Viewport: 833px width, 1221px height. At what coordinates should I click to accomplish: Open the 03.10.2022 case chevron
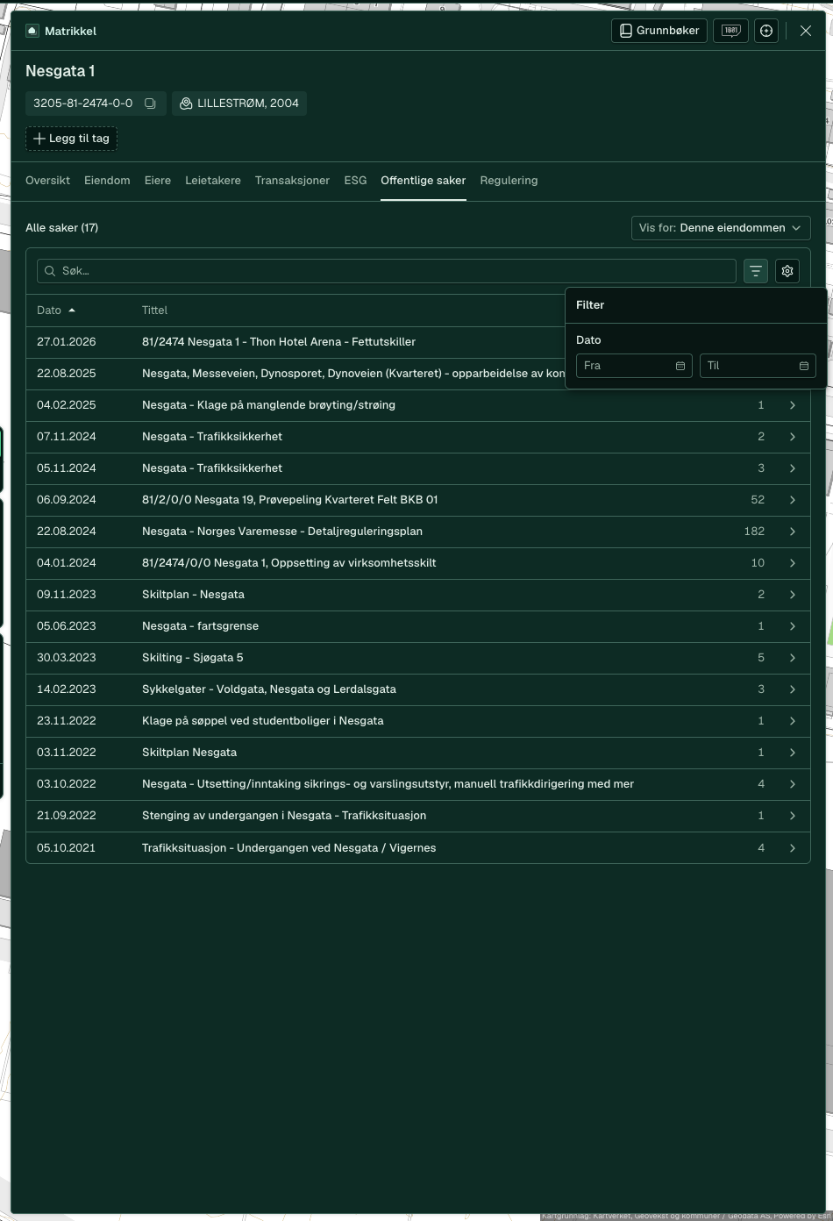(x=793, y=784)
